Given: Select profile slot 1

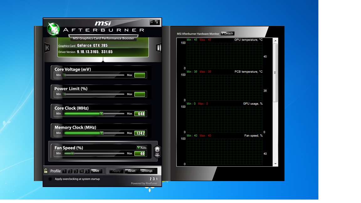Looking at the screenshot, I should (x=65, y=171).
